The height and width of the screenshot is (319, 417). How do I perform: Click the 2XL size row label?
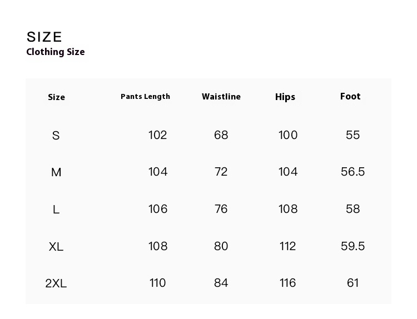tap(56, 283)
